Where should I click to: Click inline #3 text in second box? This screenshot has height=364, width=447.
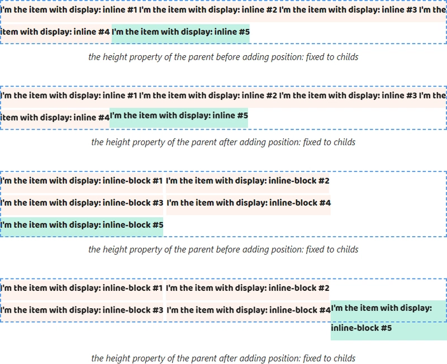click(348, 95)
